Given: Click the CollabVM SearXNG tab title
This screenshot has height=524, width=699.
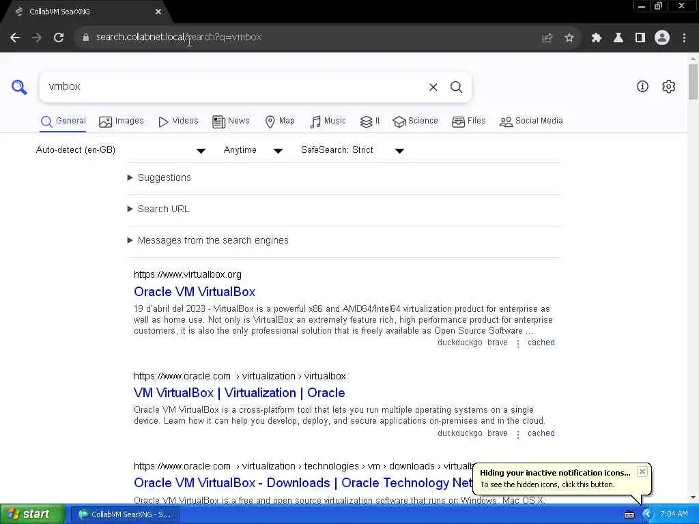Looking at the screenshot, I should click(59, 12).
